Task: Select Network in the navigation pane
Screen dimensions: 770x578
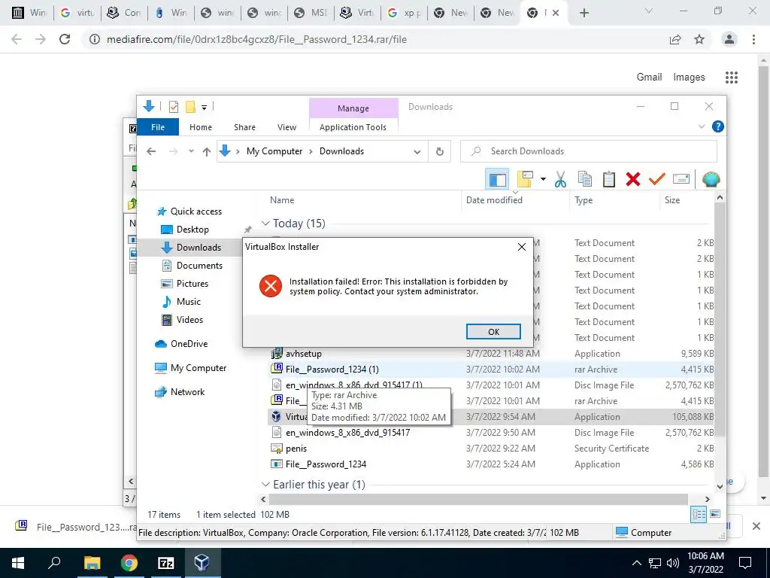Action: click(x=187, y=392)
